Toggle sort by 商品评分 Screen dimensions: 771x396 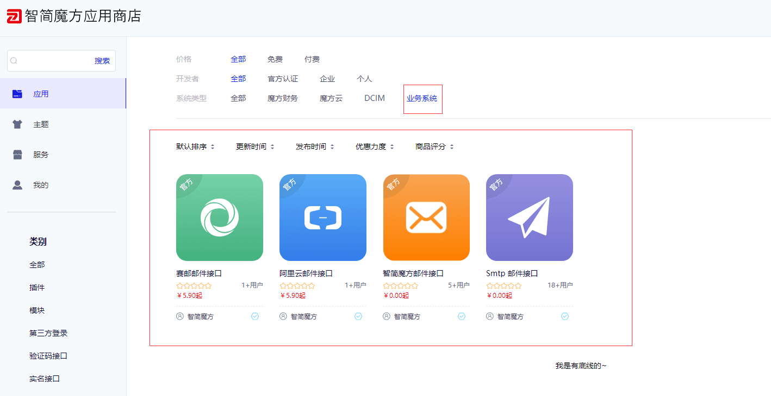coord(435,146)
